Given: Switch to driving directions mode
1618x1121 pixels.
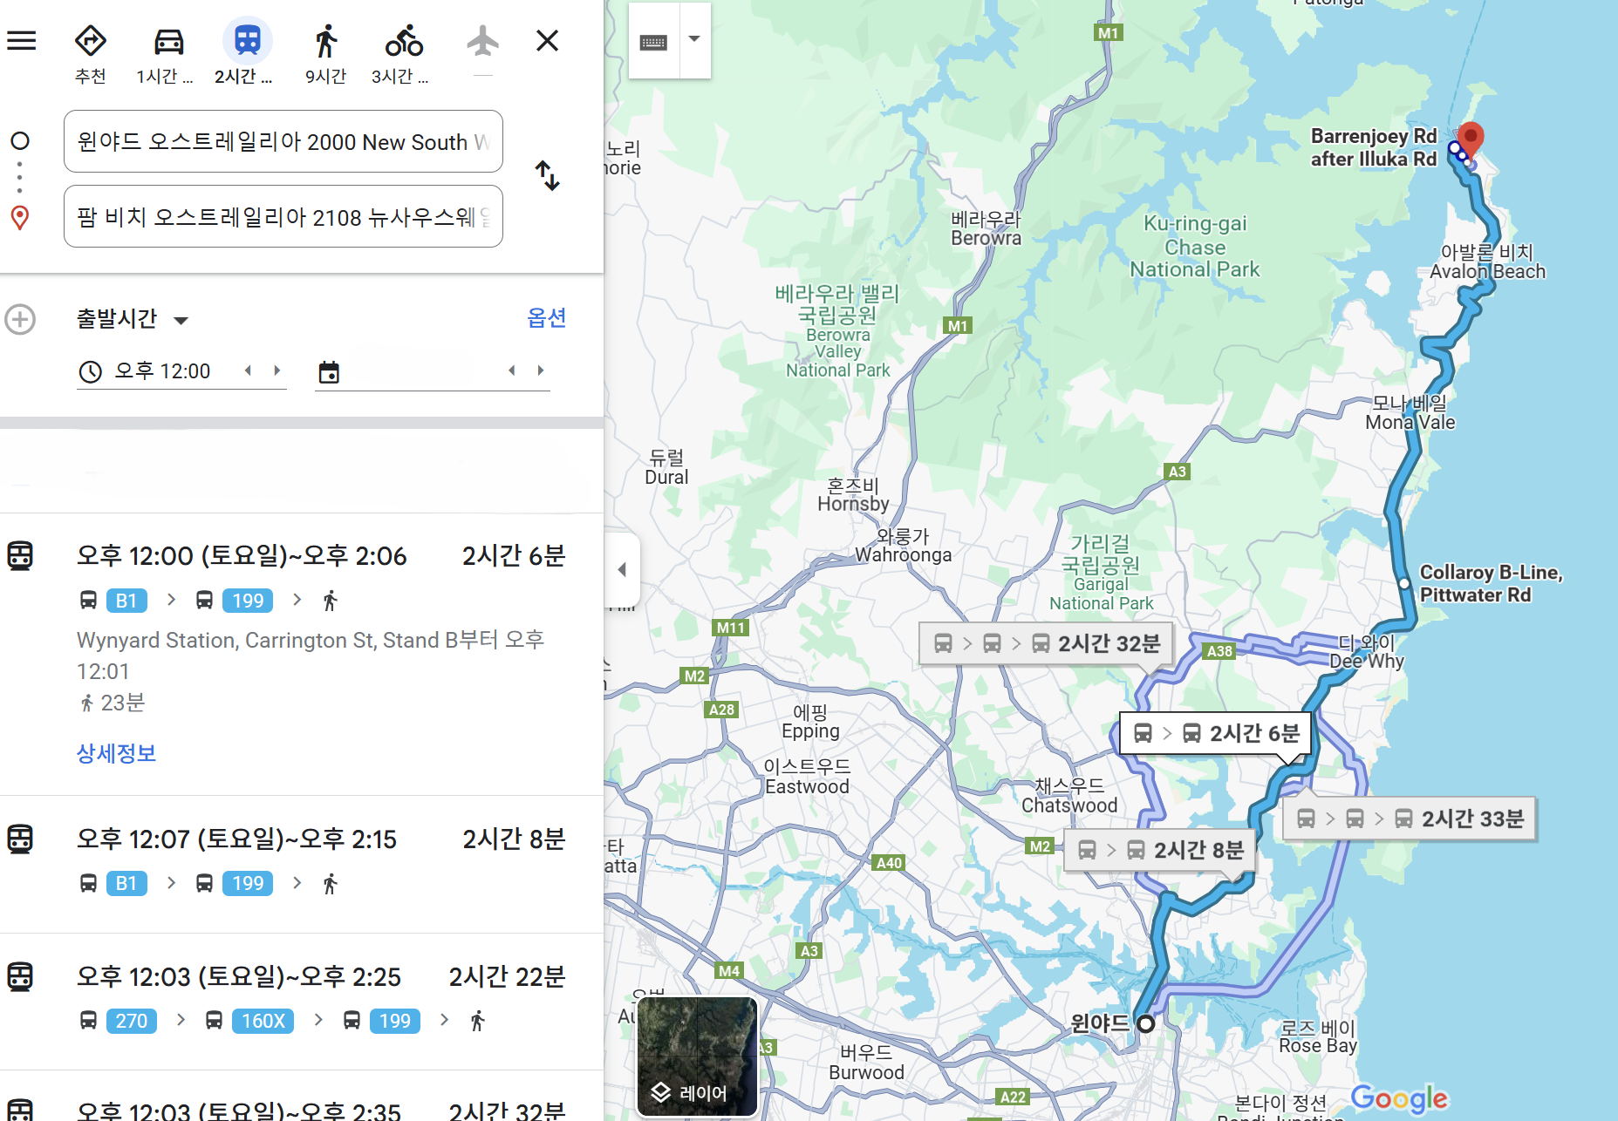Looking at the screenshot, I should click(167, 54).
